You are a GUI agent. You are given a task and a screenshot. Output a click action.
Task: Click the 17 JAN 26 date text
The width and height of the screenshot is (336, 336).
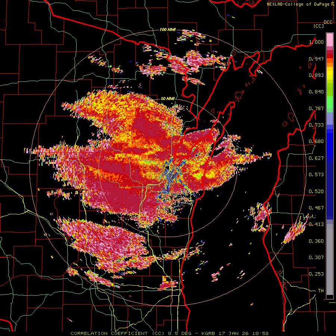(234, 333)
